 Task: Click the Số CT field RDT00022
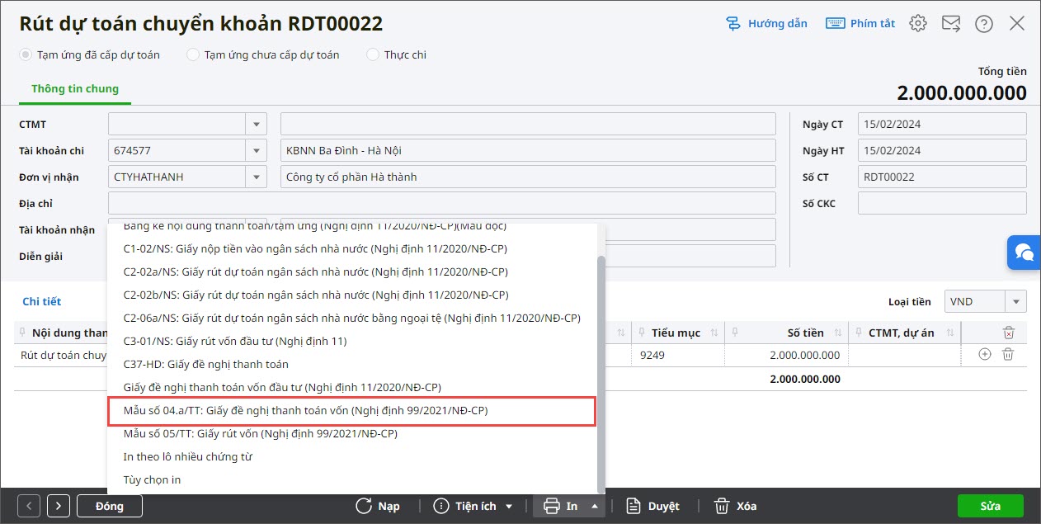pos(942,177)
